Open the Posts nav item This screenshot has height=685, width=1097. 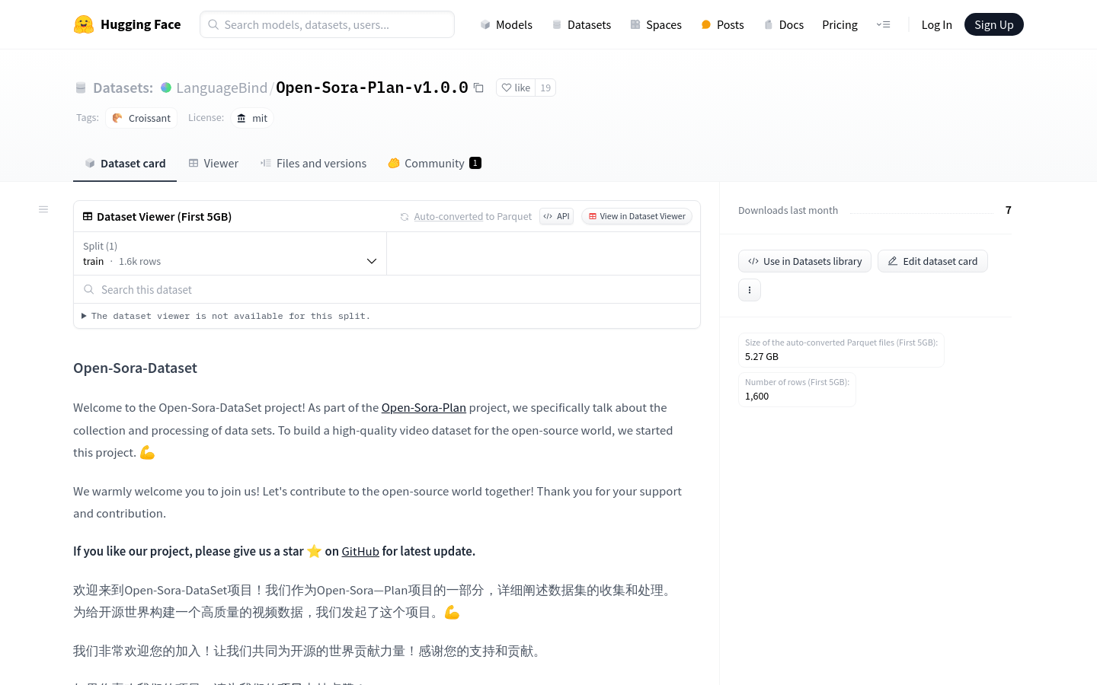[722, 24]
